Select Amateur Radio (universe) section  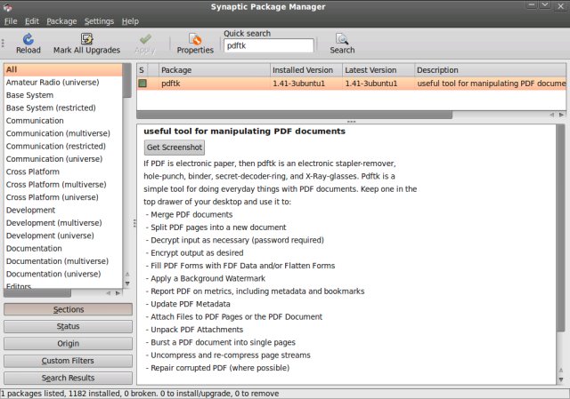coord(63,83)
